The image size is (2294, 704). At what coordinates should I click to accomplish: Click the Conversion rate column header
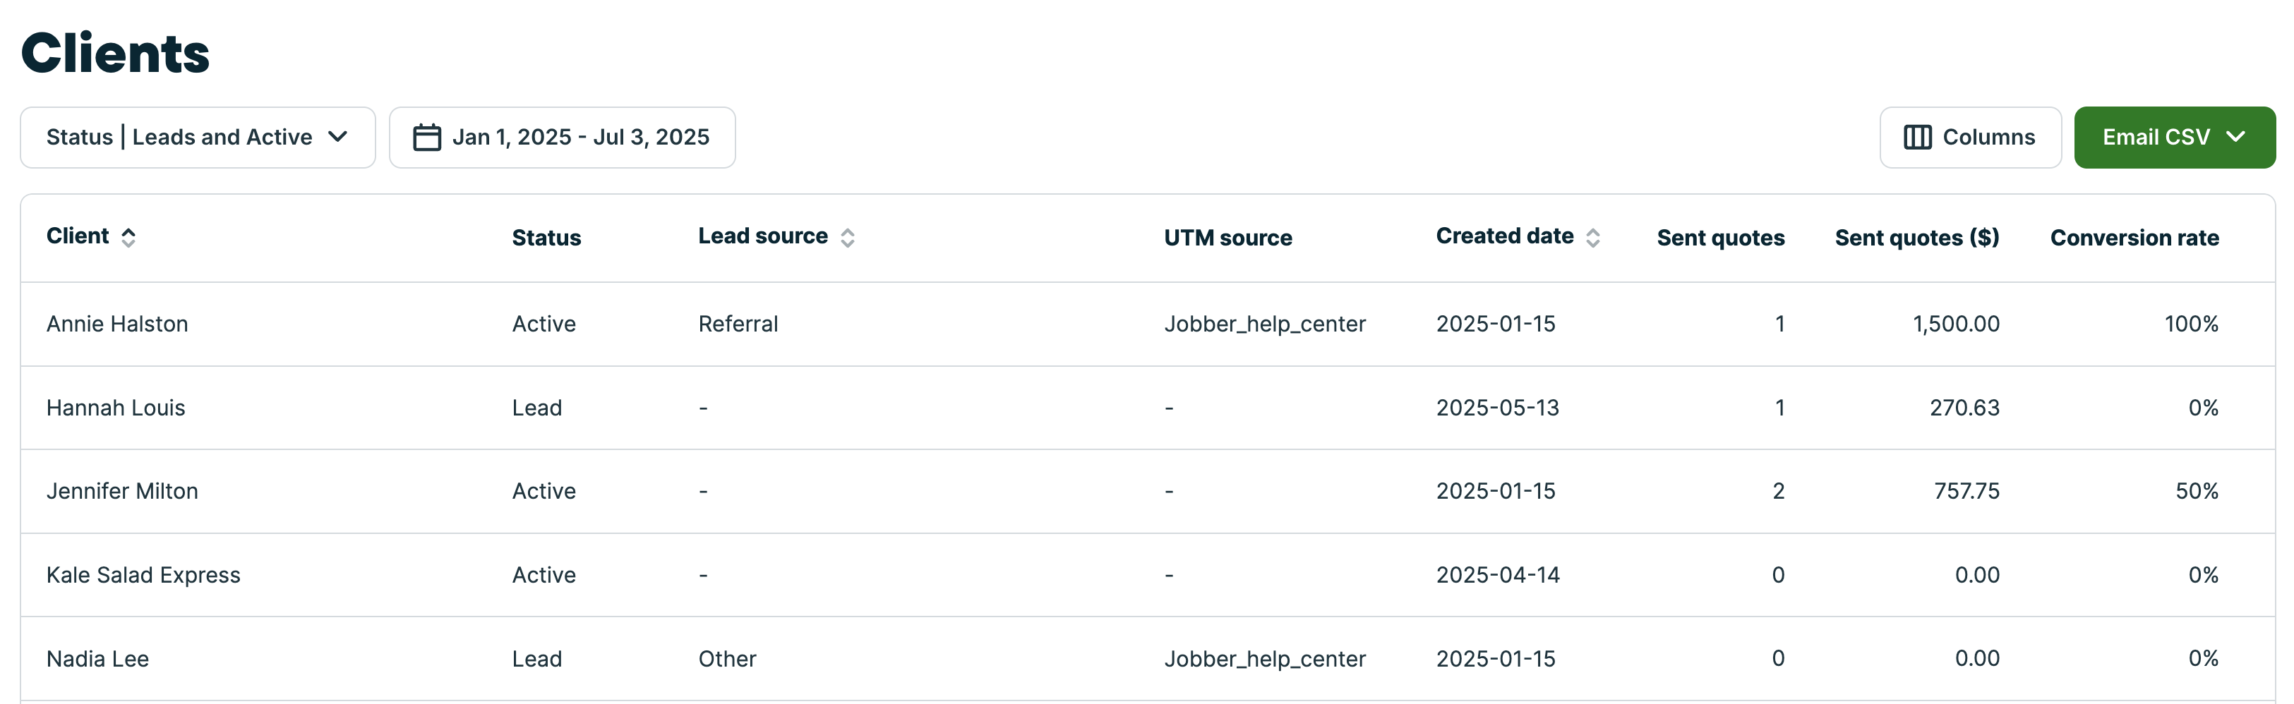click(x=2134, y=238)
